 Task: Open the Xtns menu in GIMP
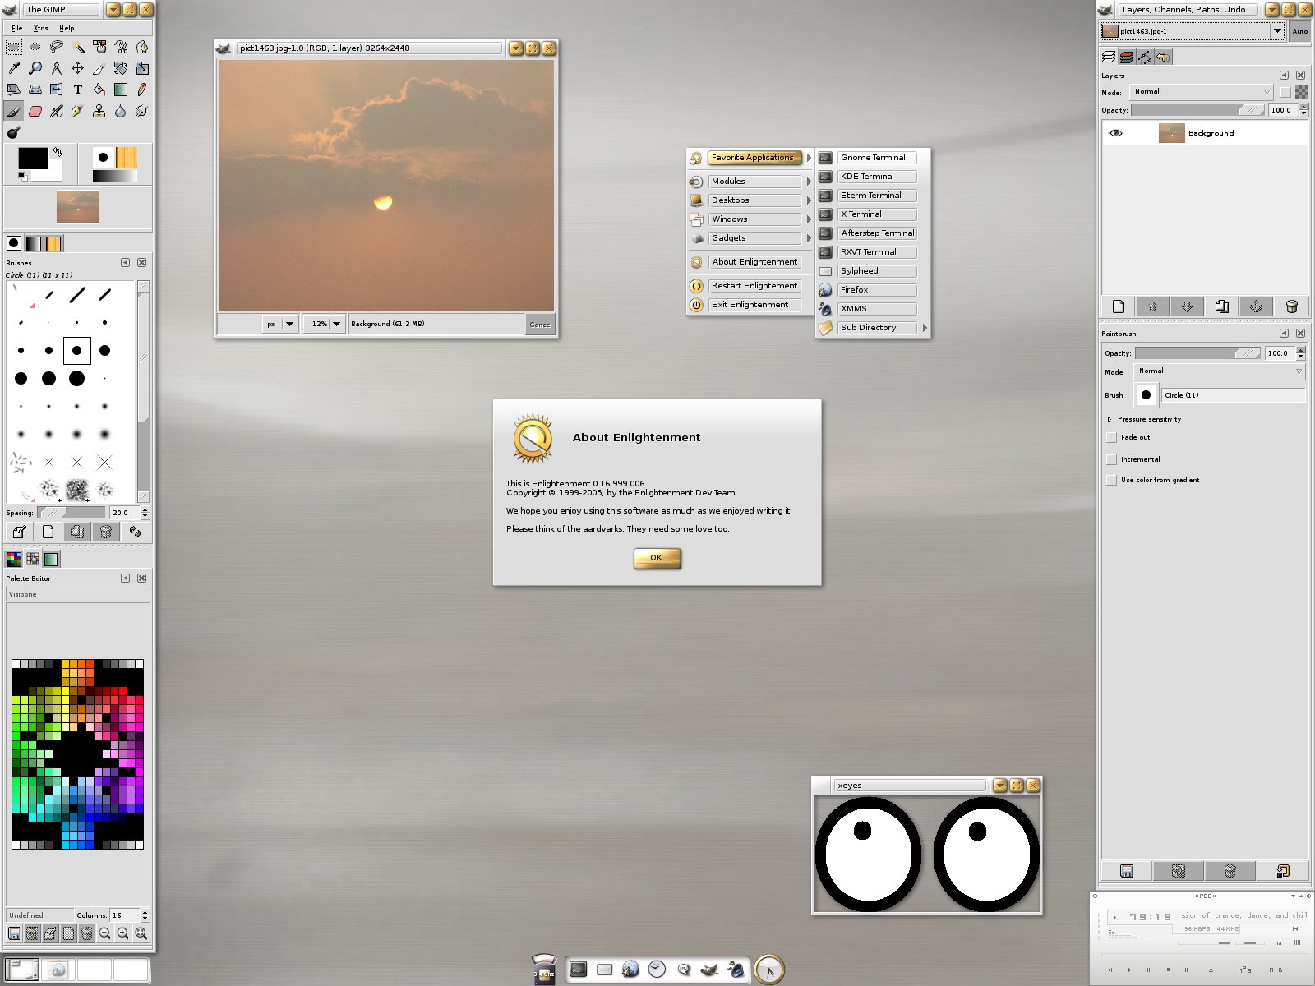[40, 28]
